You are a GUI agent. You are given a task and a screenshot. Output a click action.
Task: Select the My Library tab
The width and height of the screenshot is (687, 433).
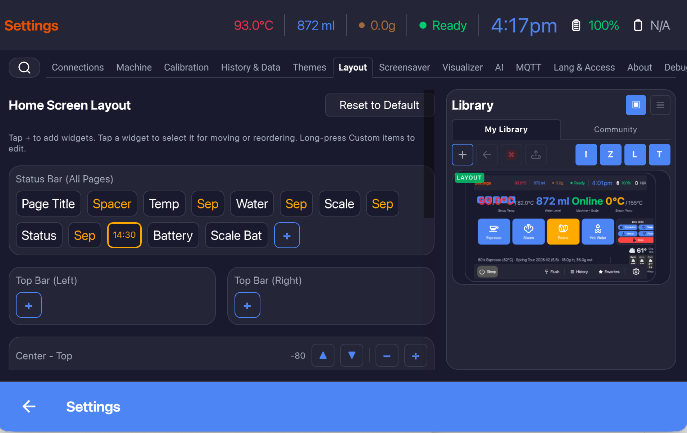(506, 129)
